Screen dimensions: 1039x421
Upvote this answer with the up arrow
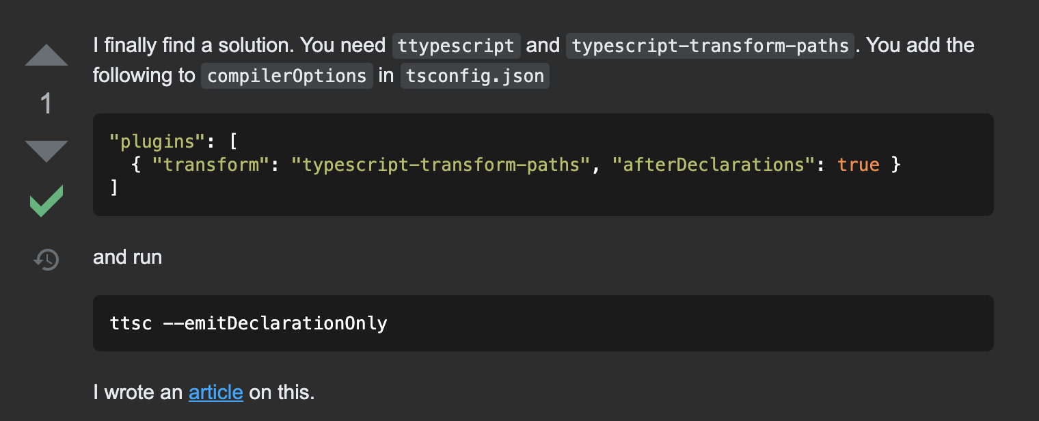pyautogui.click(x=46, y=55)
